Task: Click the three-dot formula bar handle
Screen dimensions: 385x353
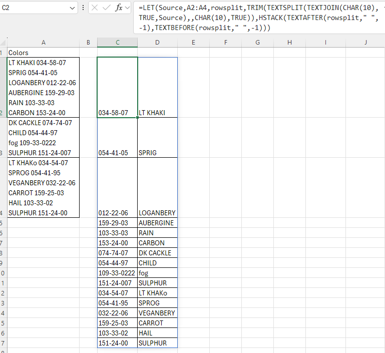Action: point(83,8)
